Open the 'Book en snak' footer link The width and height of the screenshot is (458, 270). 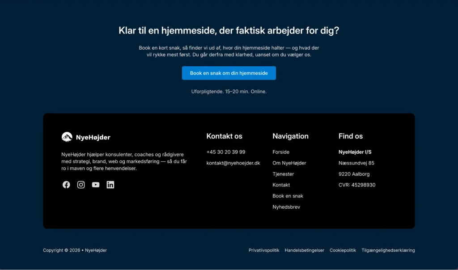[x=288, y=196]
